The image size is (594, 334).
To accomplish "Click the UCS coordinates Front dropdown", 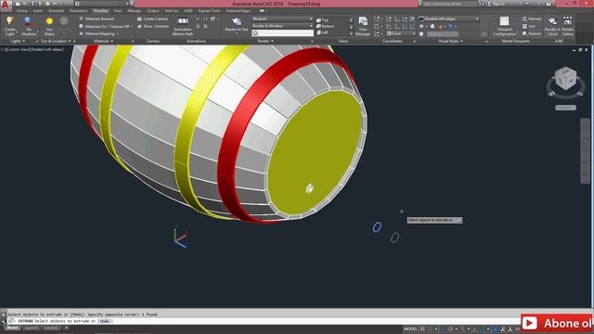I will coord(400,33).
